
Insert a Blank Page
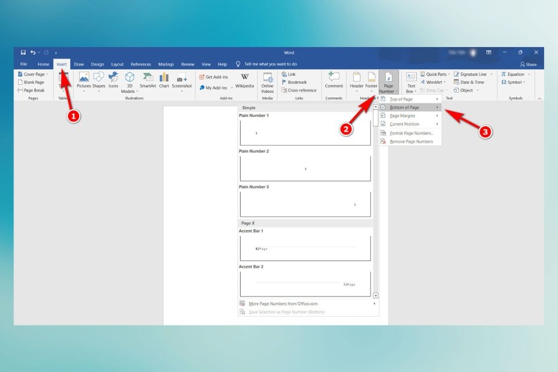pos(31,82)
